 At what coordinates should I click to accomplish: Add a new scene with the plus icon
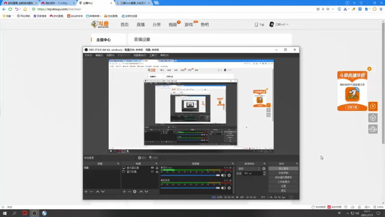click(x=86, y=192)
